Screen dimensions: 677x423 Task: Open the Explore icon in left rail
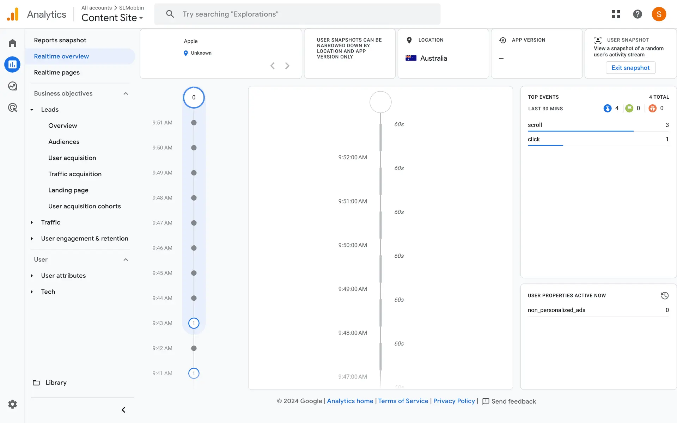point(13,86)
